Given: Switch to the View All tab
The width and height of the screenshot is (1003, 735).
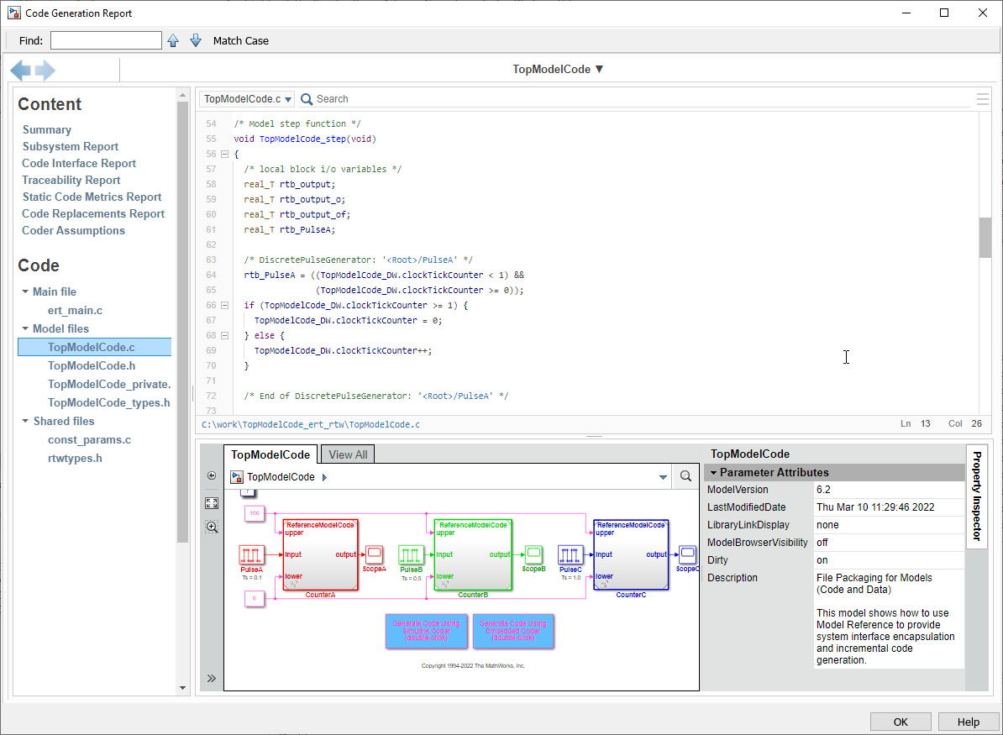Looking at the screenshot, I should click(x=348, y=454).
